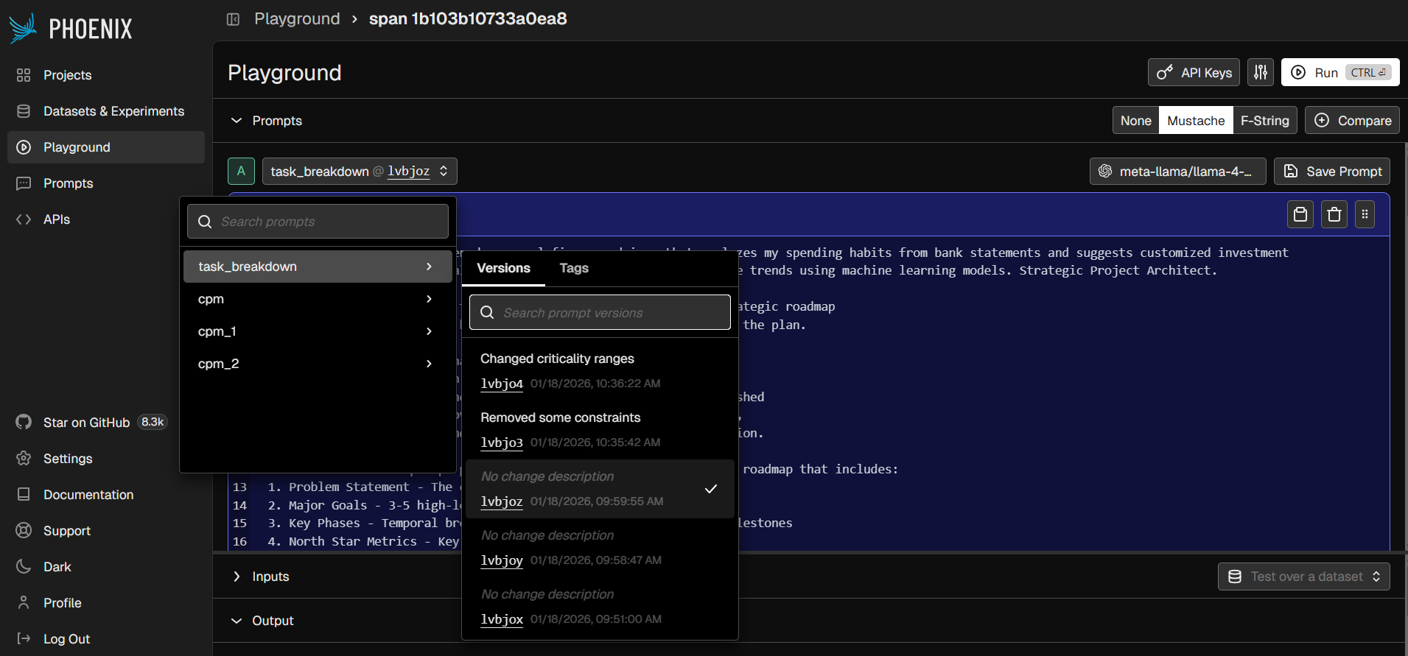
Task: Click Star on GitHub link
Action: pos(86,423)
